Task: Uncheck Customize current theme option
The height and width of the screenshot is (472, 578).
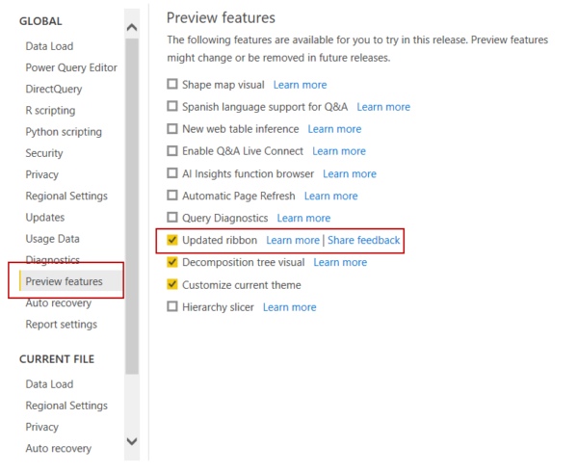Action: (x=172, y=284)
